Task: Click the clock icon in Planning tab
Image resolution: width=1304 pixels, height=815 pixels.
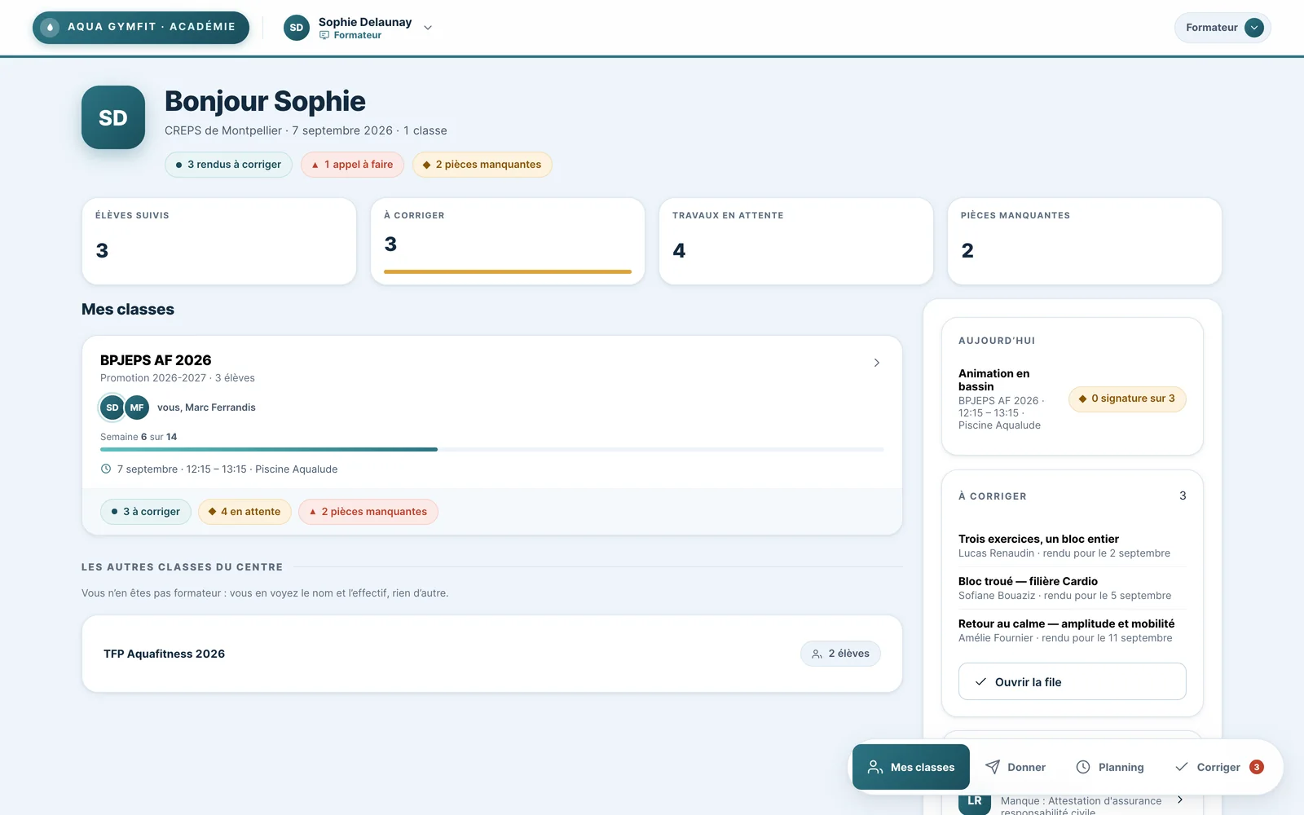Action: point(1083,767)
